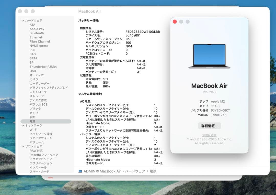Select カメラ in the sidebar
276x195 pixels.
[34, 79]
